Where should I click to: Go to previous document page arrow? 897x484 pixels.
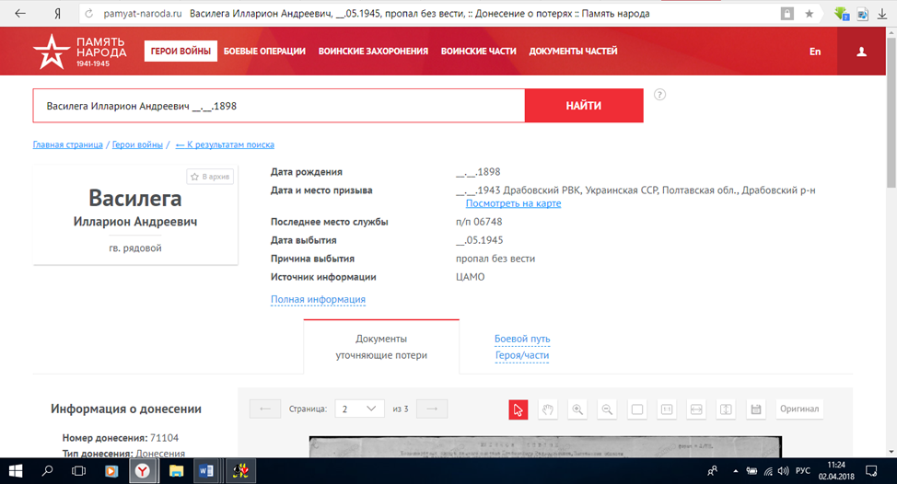point(265,409)
